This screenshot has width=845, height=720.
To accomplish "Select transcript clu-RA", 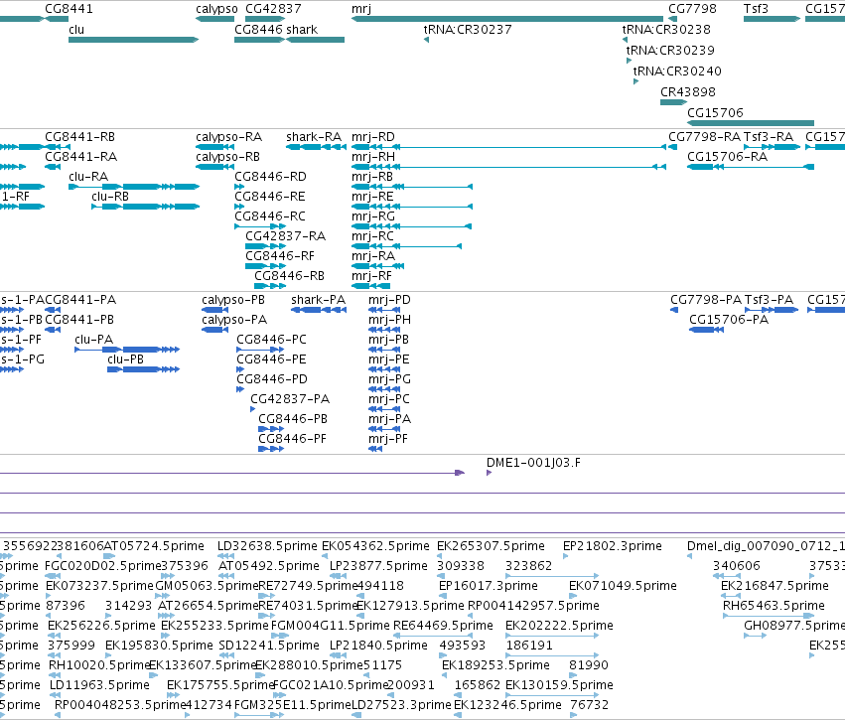I will [134, 187].
